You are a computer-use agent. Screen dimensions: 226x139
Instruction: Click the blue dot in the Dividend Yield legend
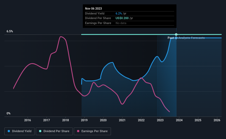[9, 131]
